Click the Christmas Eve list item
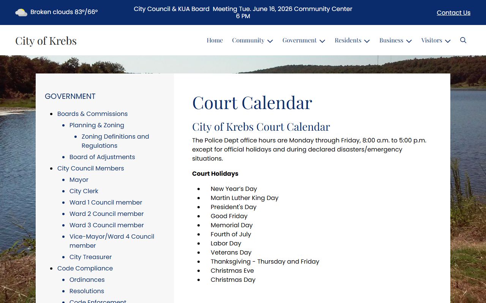Image resolution: width=486 pixels, height=303 pixels. click(232, 270)
